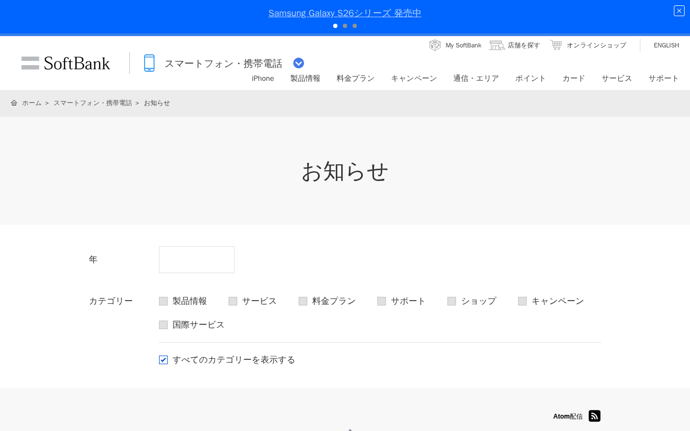Check the ショップ category checkbox
Image resolution: width=690 pixels, height=431 pixels.
452,301
